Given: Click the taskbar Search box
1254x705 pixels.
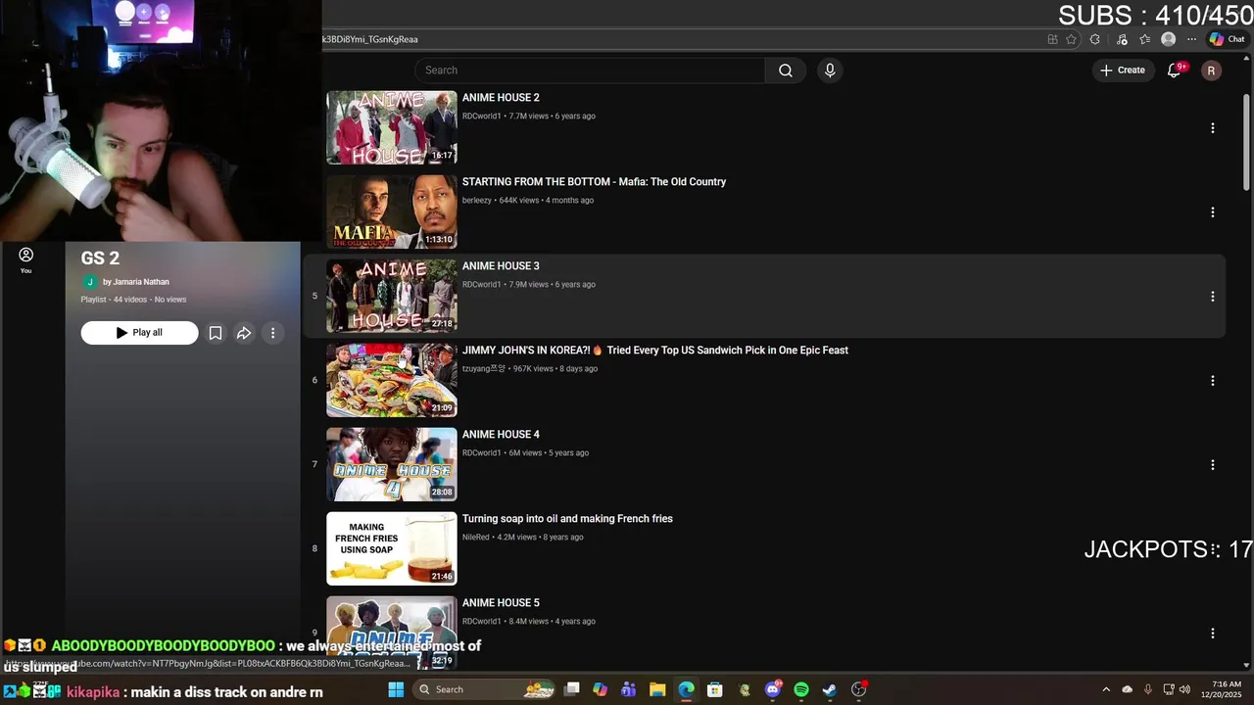Looking at the screenshot, I should [x=485, y=689].
